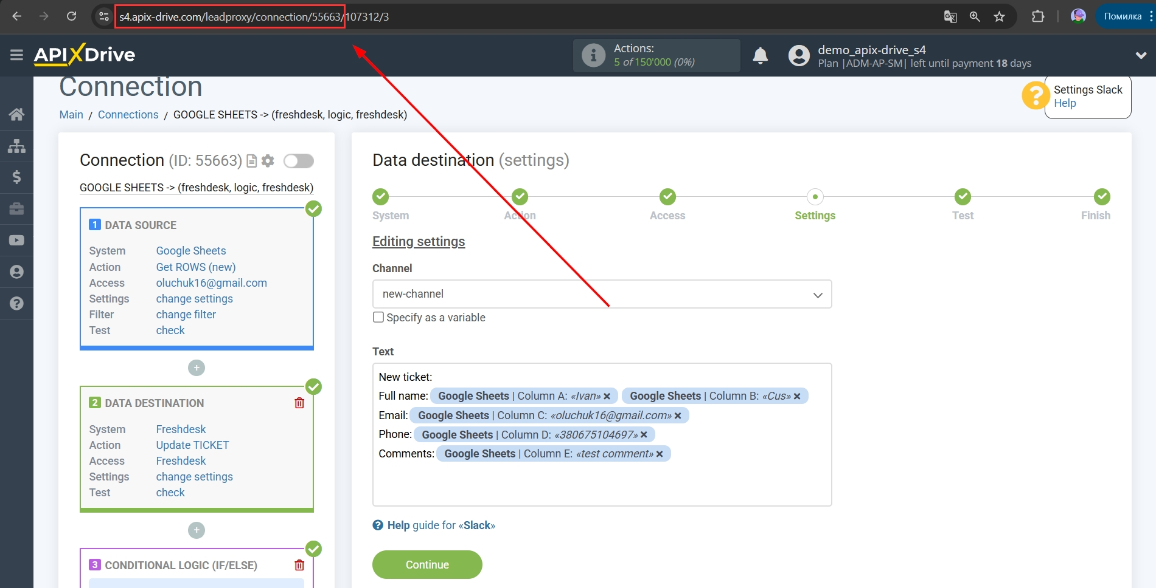Go to the Action step
The width and height of the screenshot is (1156, 588).
pyautogui.click(x=520, y=197)
